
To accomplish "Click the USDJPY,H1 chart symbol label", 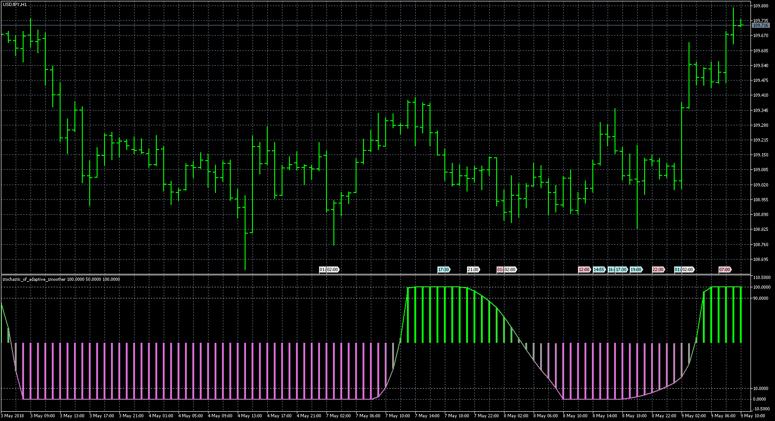I will 14,4.
